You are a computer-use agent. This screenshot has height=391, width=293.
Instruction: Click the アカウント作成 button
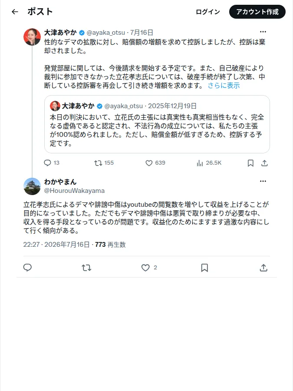(x=257, y=12)
